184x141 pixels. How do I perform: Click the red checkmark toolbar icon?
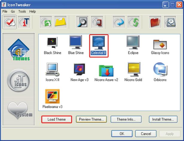[x=9, y=22]
